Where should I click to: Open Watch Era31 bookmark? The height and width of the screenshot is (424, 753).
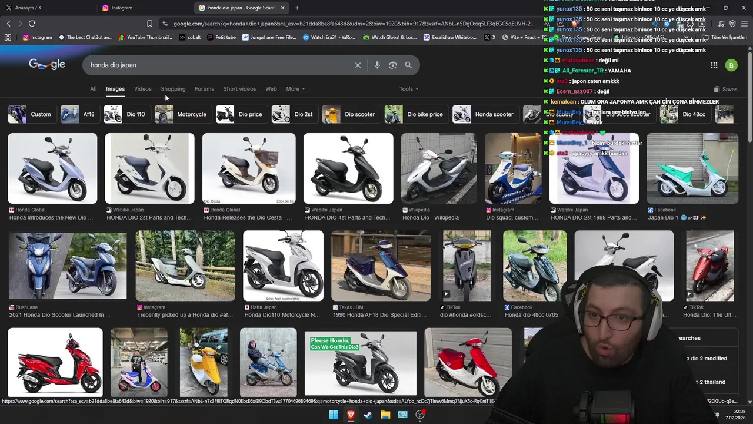[x=329, y=37]
